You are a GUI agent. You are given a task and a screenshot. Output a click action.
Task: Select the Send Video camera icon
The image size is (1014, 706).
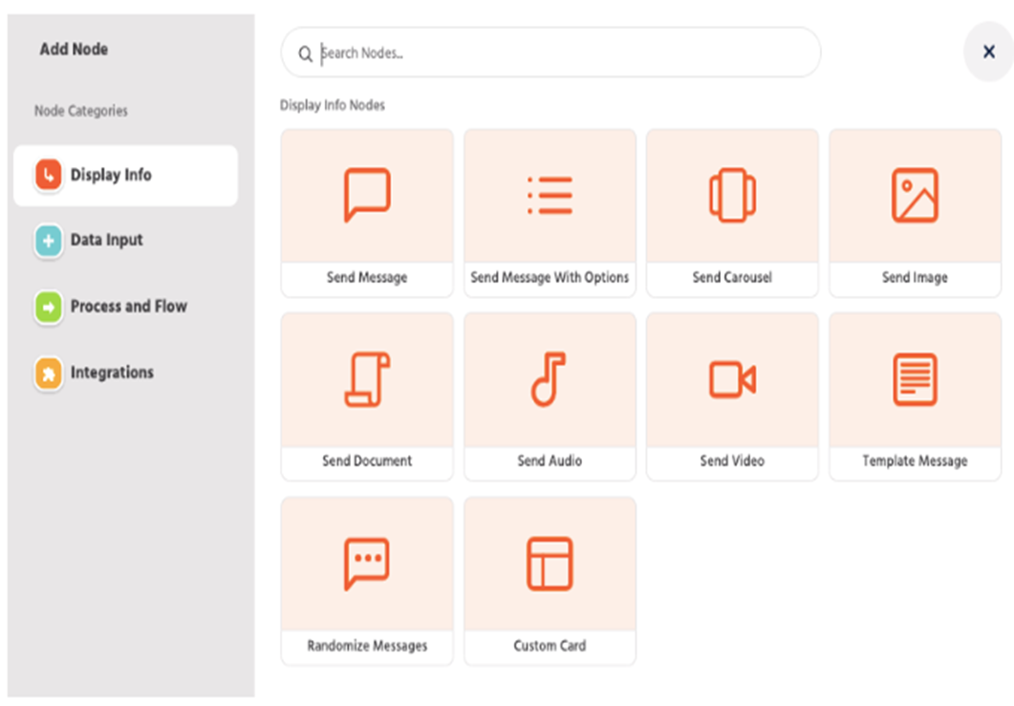(x=732, y=379)
